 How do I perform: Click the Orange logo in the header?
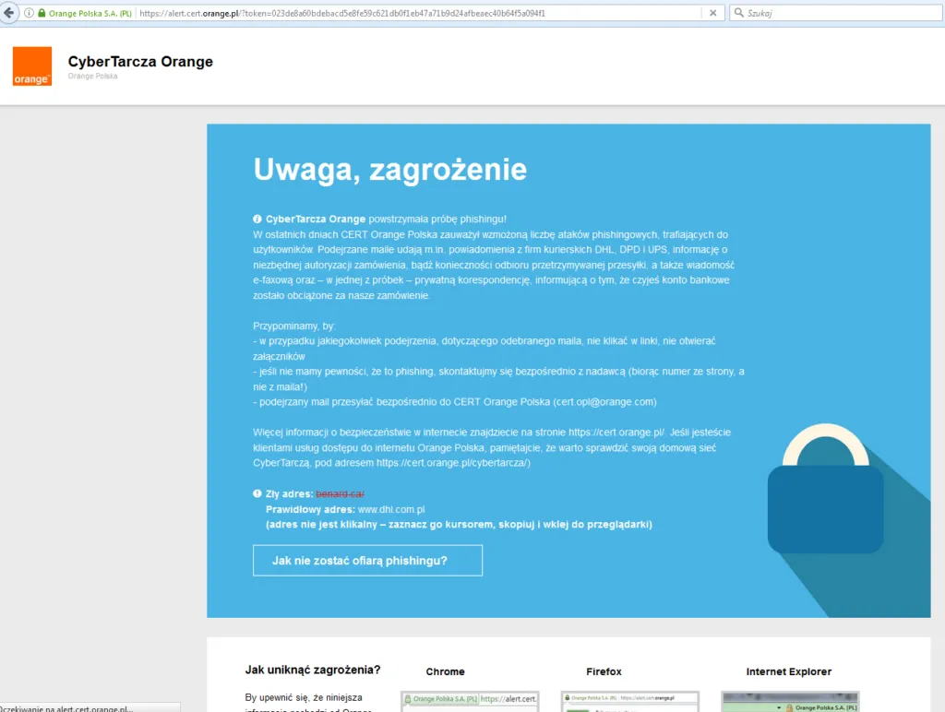[32, 66]
